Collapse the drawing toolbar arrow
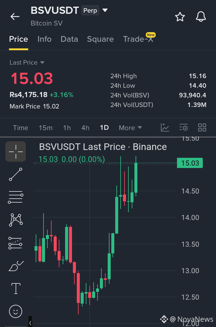Image resolution: width=216 pixels, height=327 pixels. [x=30, y=323]
